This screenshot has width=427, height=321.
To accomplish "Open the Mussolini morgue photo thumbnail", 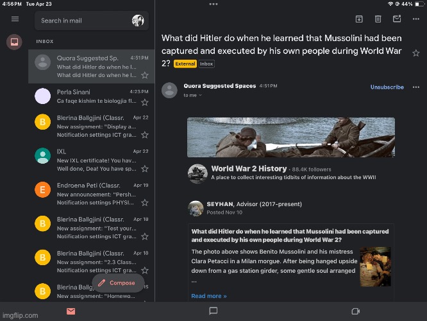I will tap(375, 266).
